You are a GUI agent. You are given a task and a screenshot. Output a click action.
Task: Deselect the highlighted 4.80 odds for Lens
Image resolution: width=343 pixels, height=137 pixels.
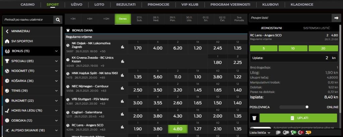[x=178, y=129]
